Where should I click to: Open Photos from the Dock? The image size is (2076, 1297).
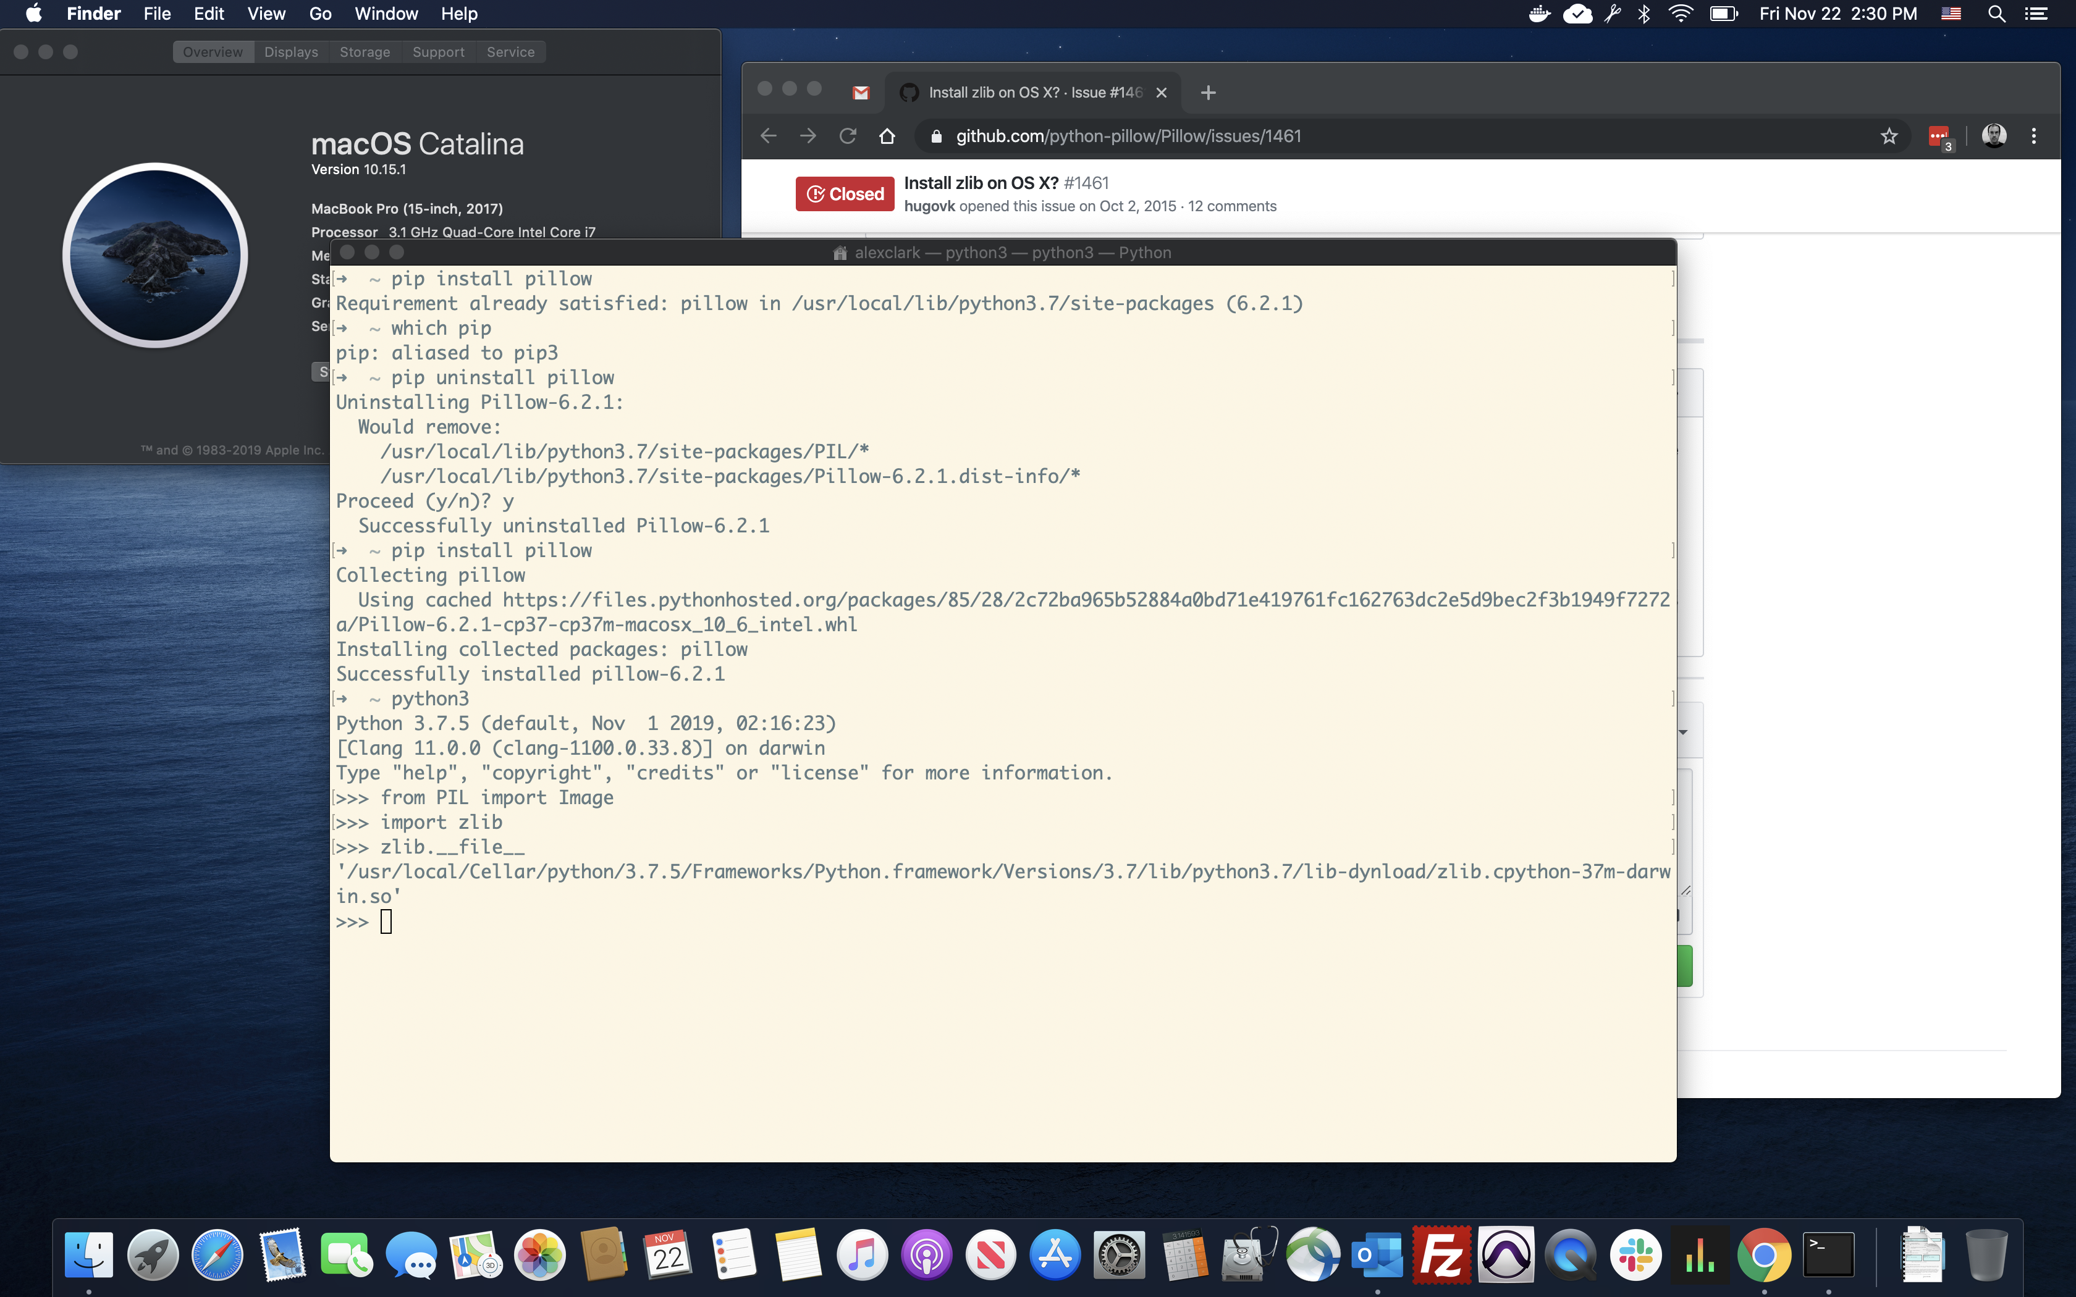pos(539,1255)
